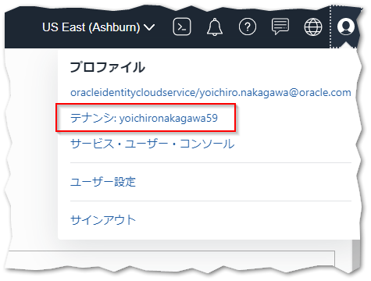
Task: Select the テナンシ: yoichironakagawa59 link
Action: [144, 118]
